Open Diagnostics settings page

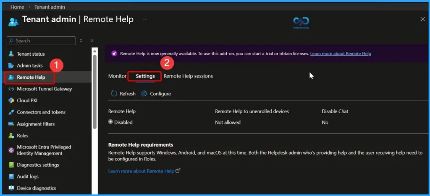click(38, 165)
